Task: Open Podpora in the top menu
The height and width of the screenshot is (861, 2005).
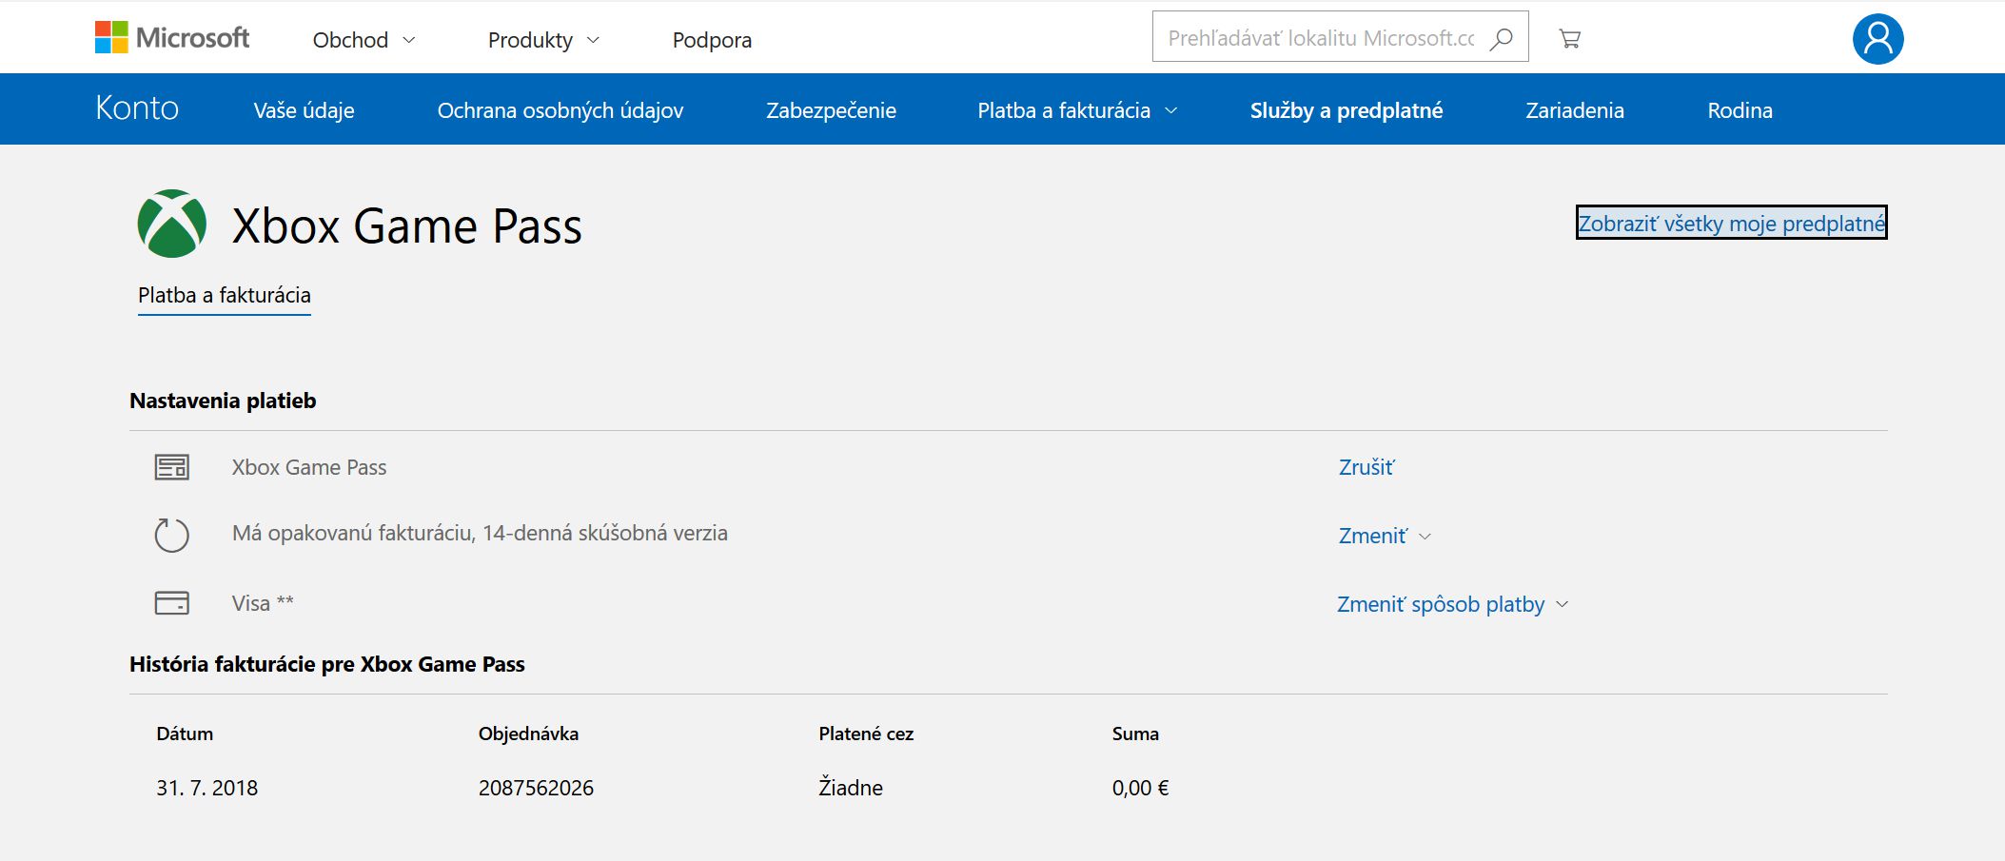Action: (x=712, y=40)
